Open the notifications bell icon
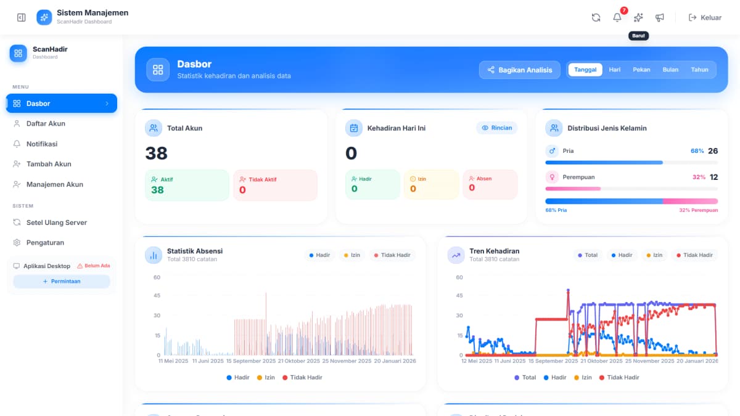Viewport: 740px width, 416px height. [617, 17]
